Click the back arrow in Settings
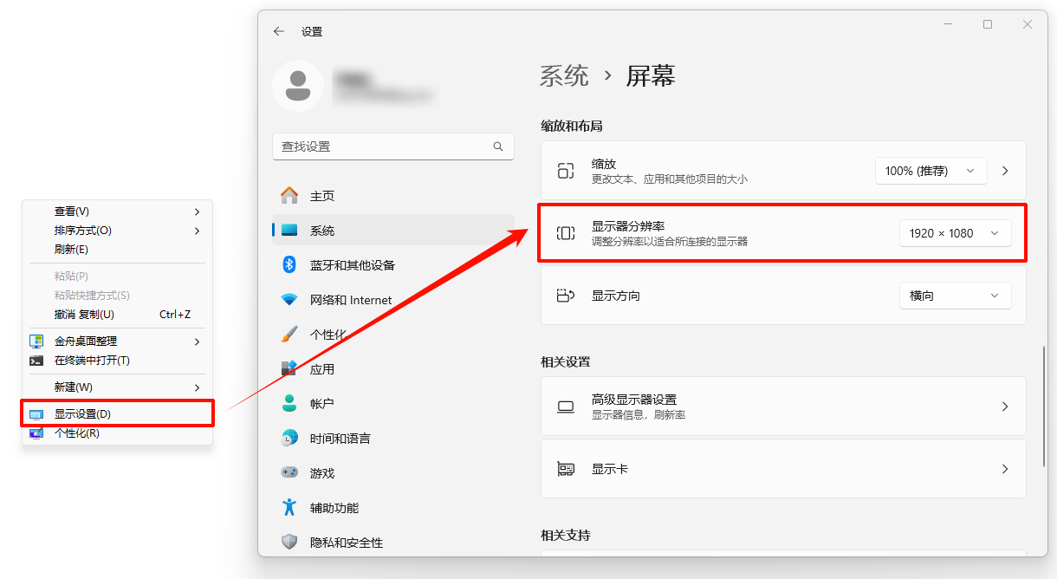The width and height of the screenshot is (1057, 579). coord(278,30)
